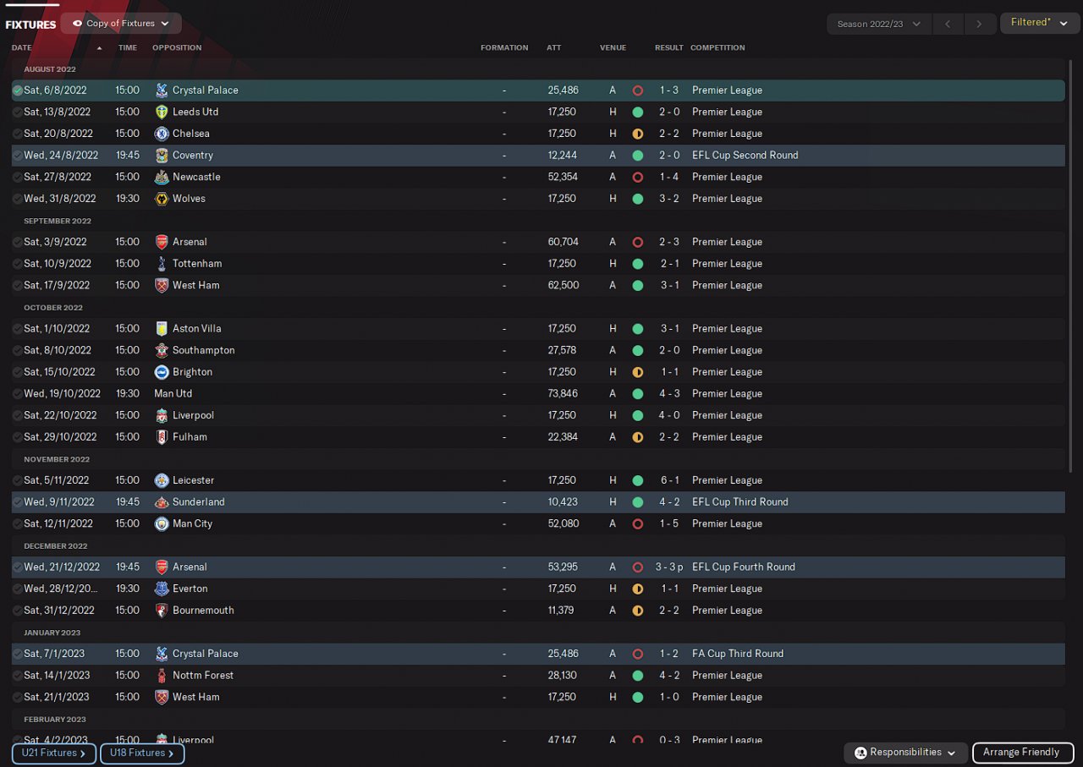Click the Everton club badge
The height and width of the screenshot is (767, 1083).
coord(162,589)
